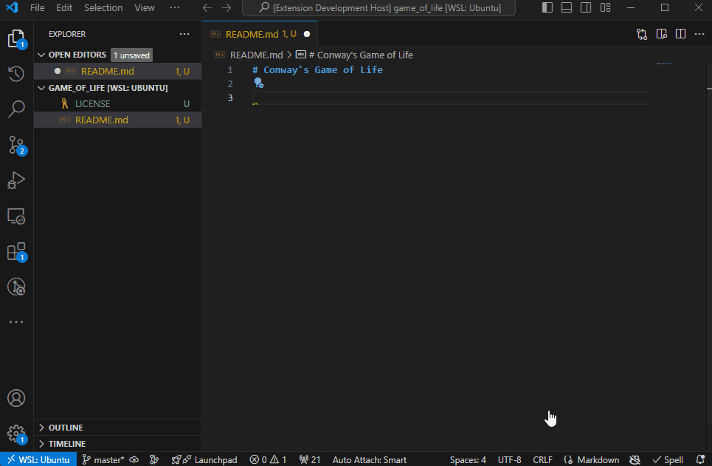Open Markdown preview to the side

tap(661, 34)
